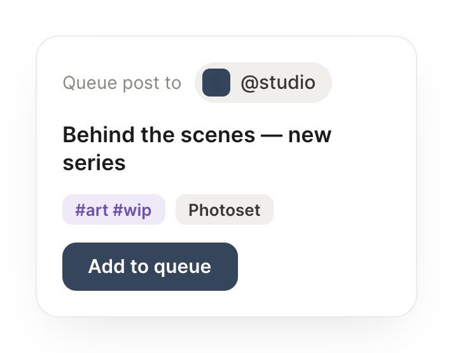Click the 'scenes' word in the title
The height and width of the screenshot is (353, 453).
[x=218, y=135]
